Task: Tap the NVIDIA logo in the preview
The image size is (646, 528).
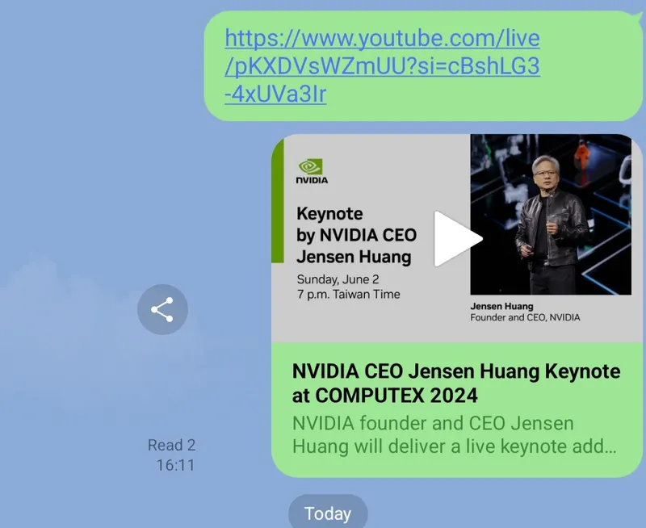Action: coord(312,171)
